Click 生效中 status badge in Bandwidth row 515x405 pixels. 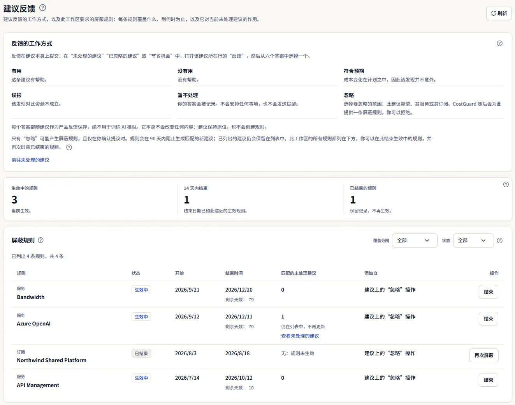click(x=141, y=290)
